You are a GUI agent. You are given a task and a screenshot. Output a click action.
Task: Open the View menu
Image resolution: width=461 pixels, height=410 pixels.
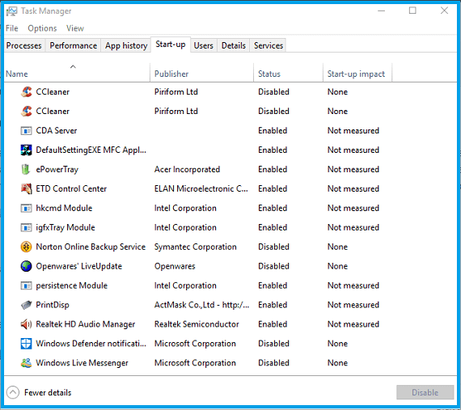coord(75,28)
